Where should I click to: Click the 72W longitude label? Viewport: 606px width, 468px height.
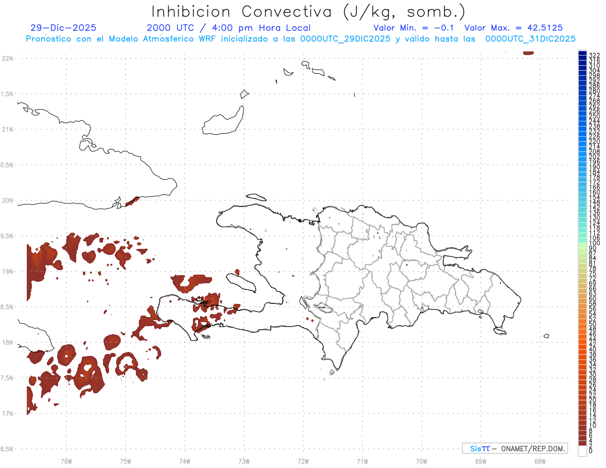pyautogui.click(x=303, y=461)
